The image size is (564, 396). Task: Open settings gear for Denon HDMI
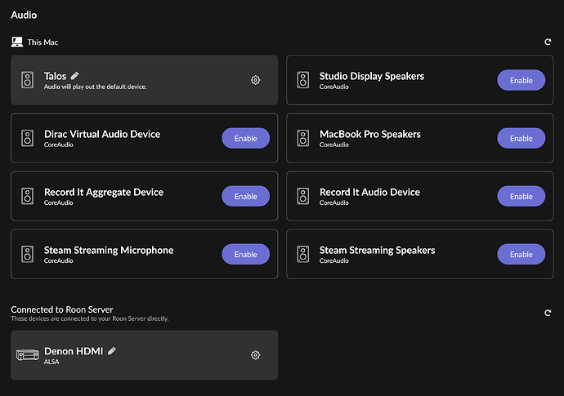click(255, 355)
